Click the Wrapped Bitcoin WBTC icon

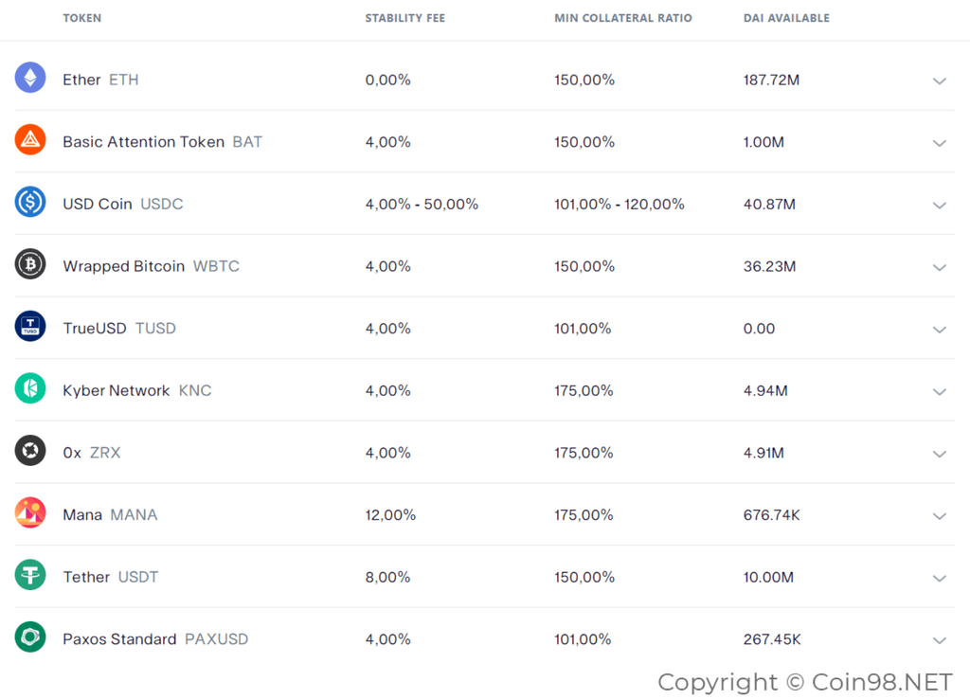coord(30,264)
